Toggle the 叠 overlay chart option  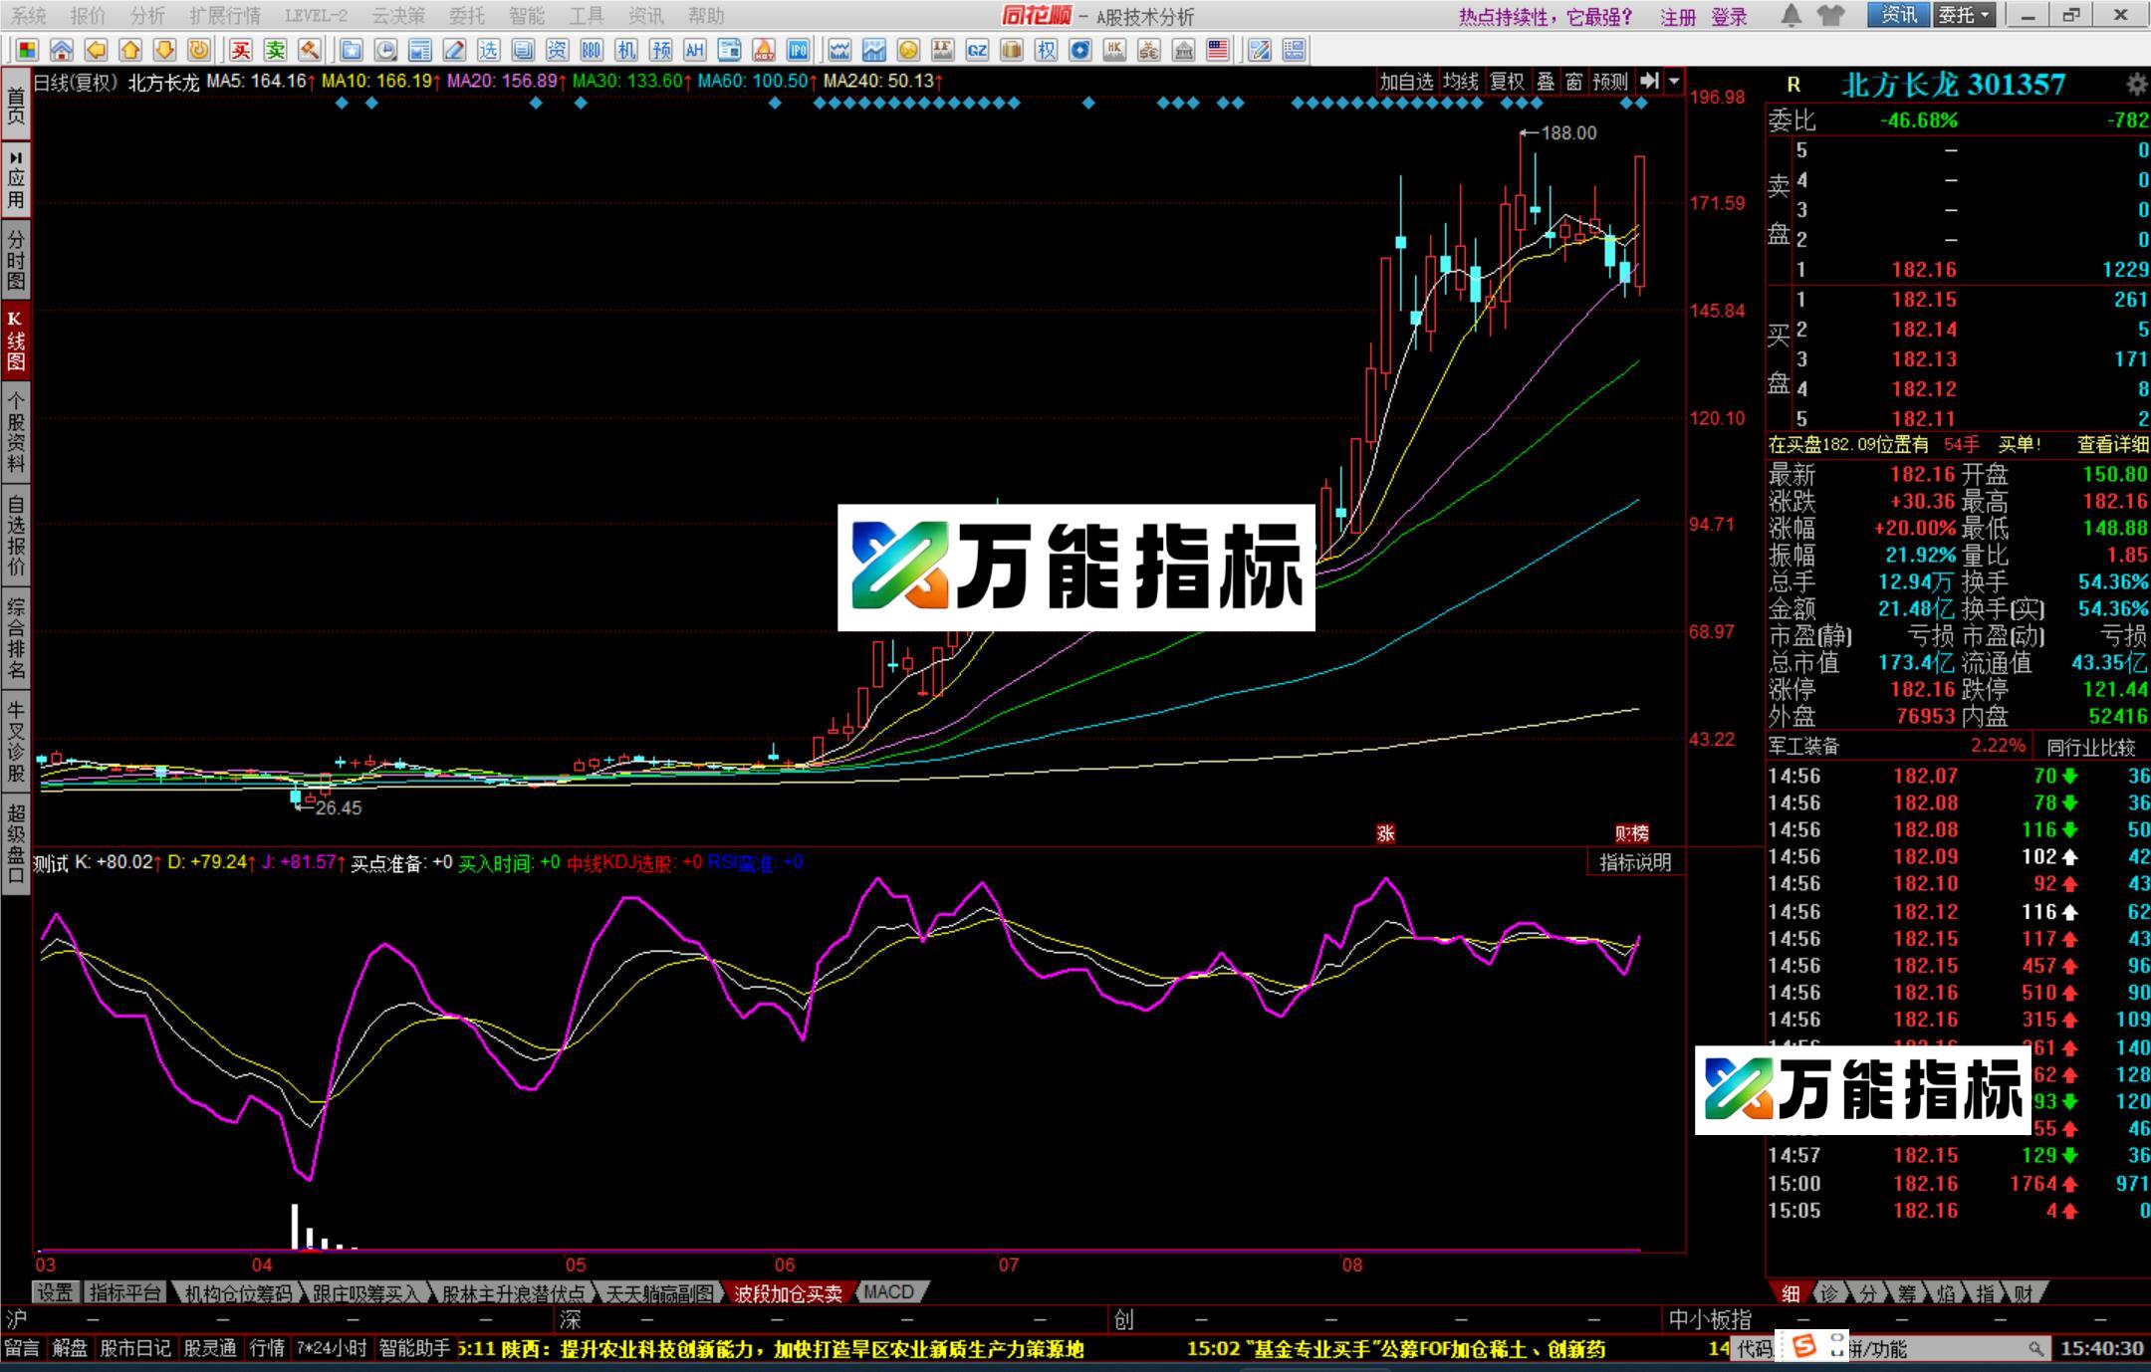(1546, 83)
